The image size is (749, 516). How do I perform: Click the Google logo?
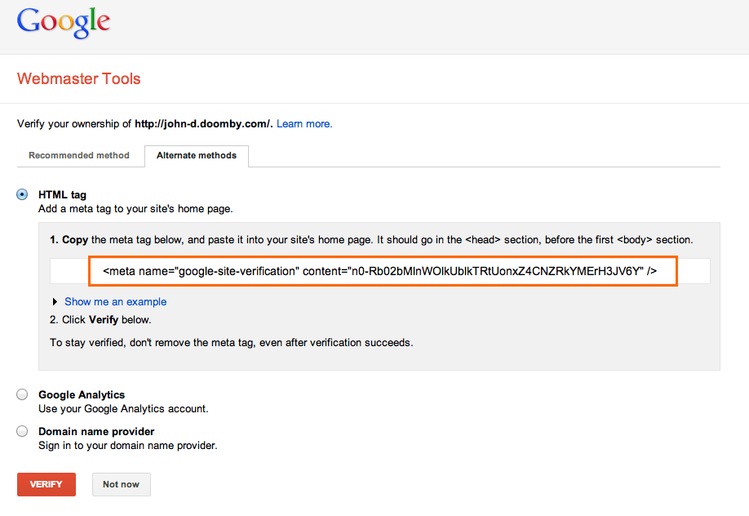64,23
